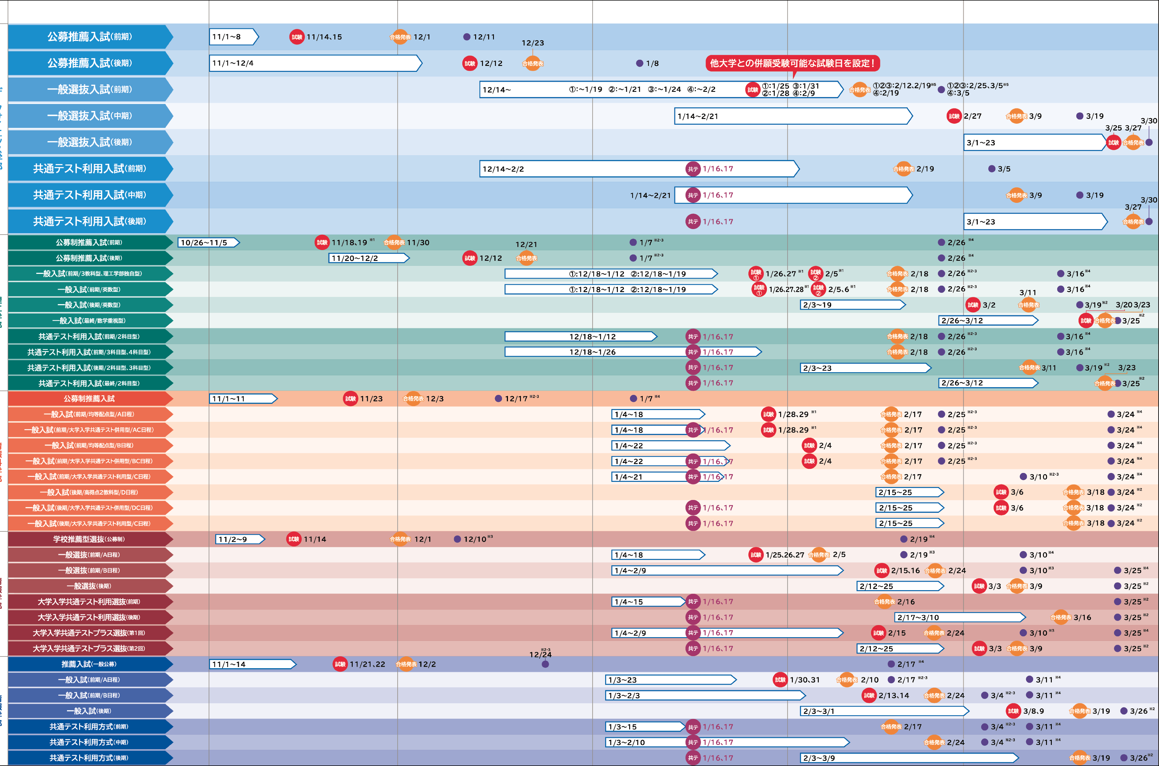Screen dimensions: 1159x766
Task: Click the 公募推薦入試(後期) row label
Action: [x=91, y=63]
